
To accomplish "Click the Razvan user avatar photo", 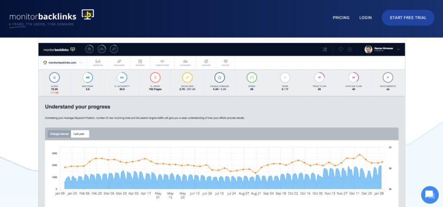I will click(369, 49).
